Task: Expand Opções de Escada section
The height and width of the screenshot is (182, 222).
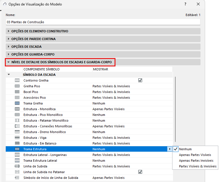Action: [9, 47]
